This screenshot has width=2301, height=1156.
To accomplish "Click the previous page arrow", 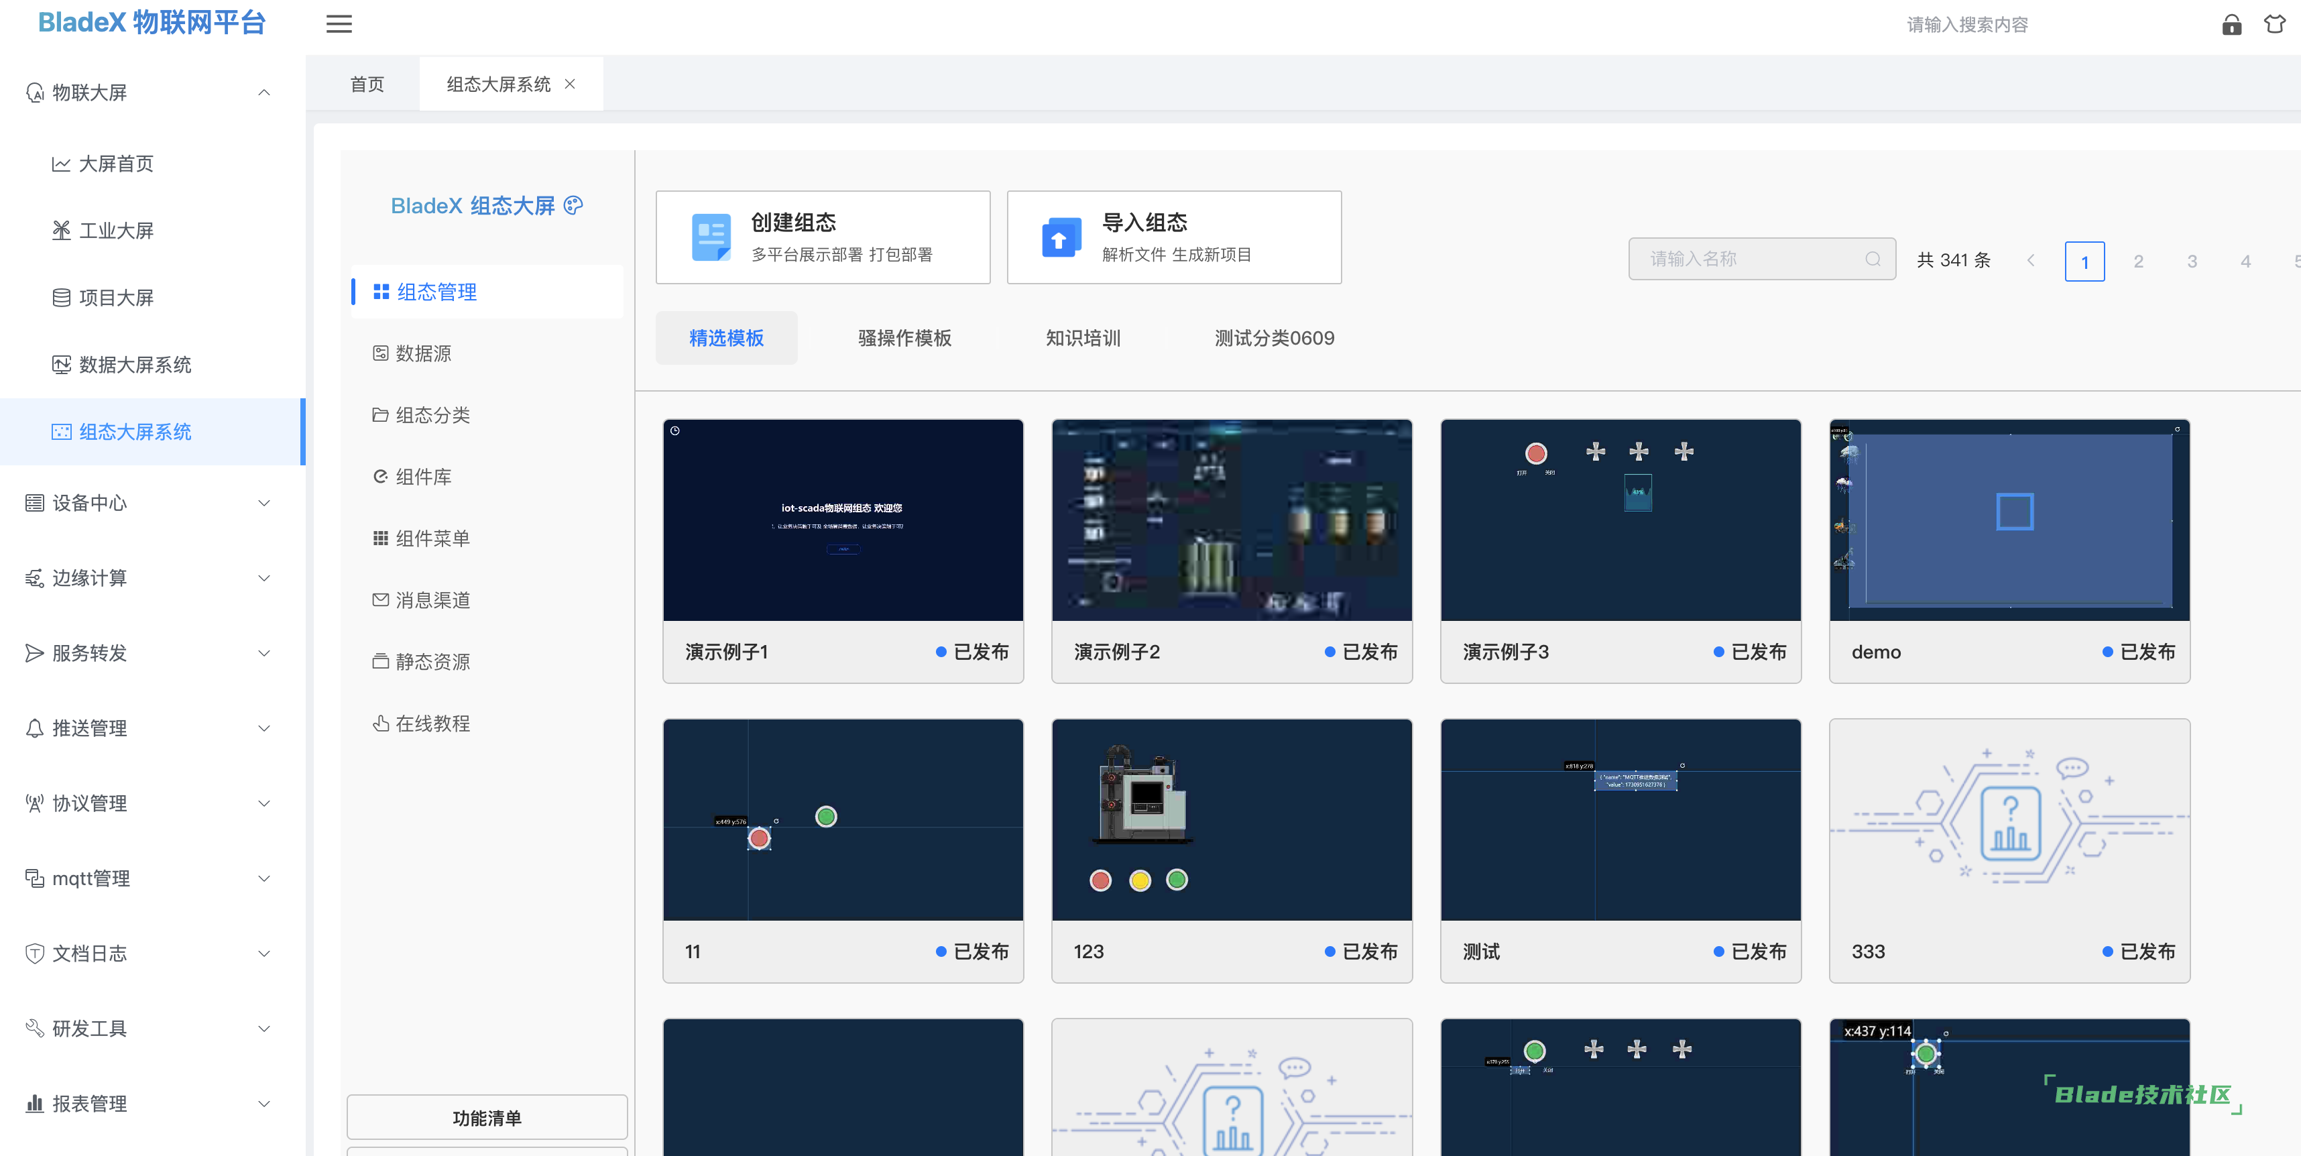I will pos(2030,260).
